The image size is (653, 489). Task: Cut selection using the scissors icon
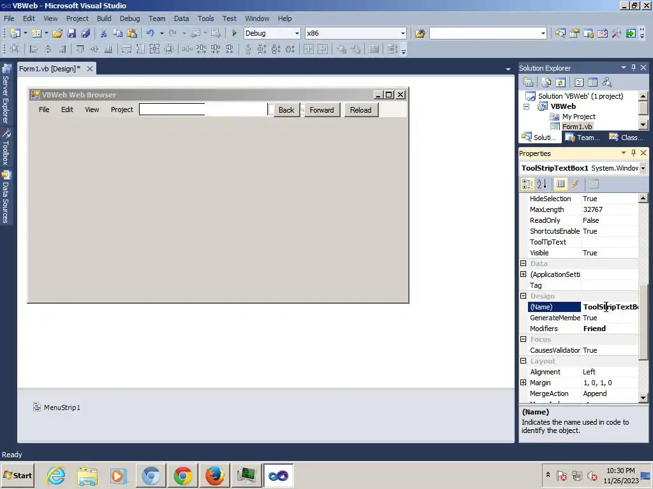104,33
